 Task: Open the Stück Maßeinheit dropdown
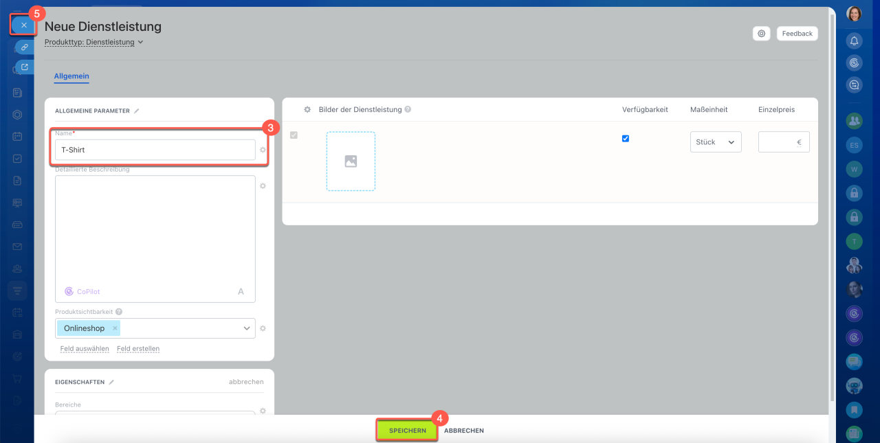coord(716,142)
